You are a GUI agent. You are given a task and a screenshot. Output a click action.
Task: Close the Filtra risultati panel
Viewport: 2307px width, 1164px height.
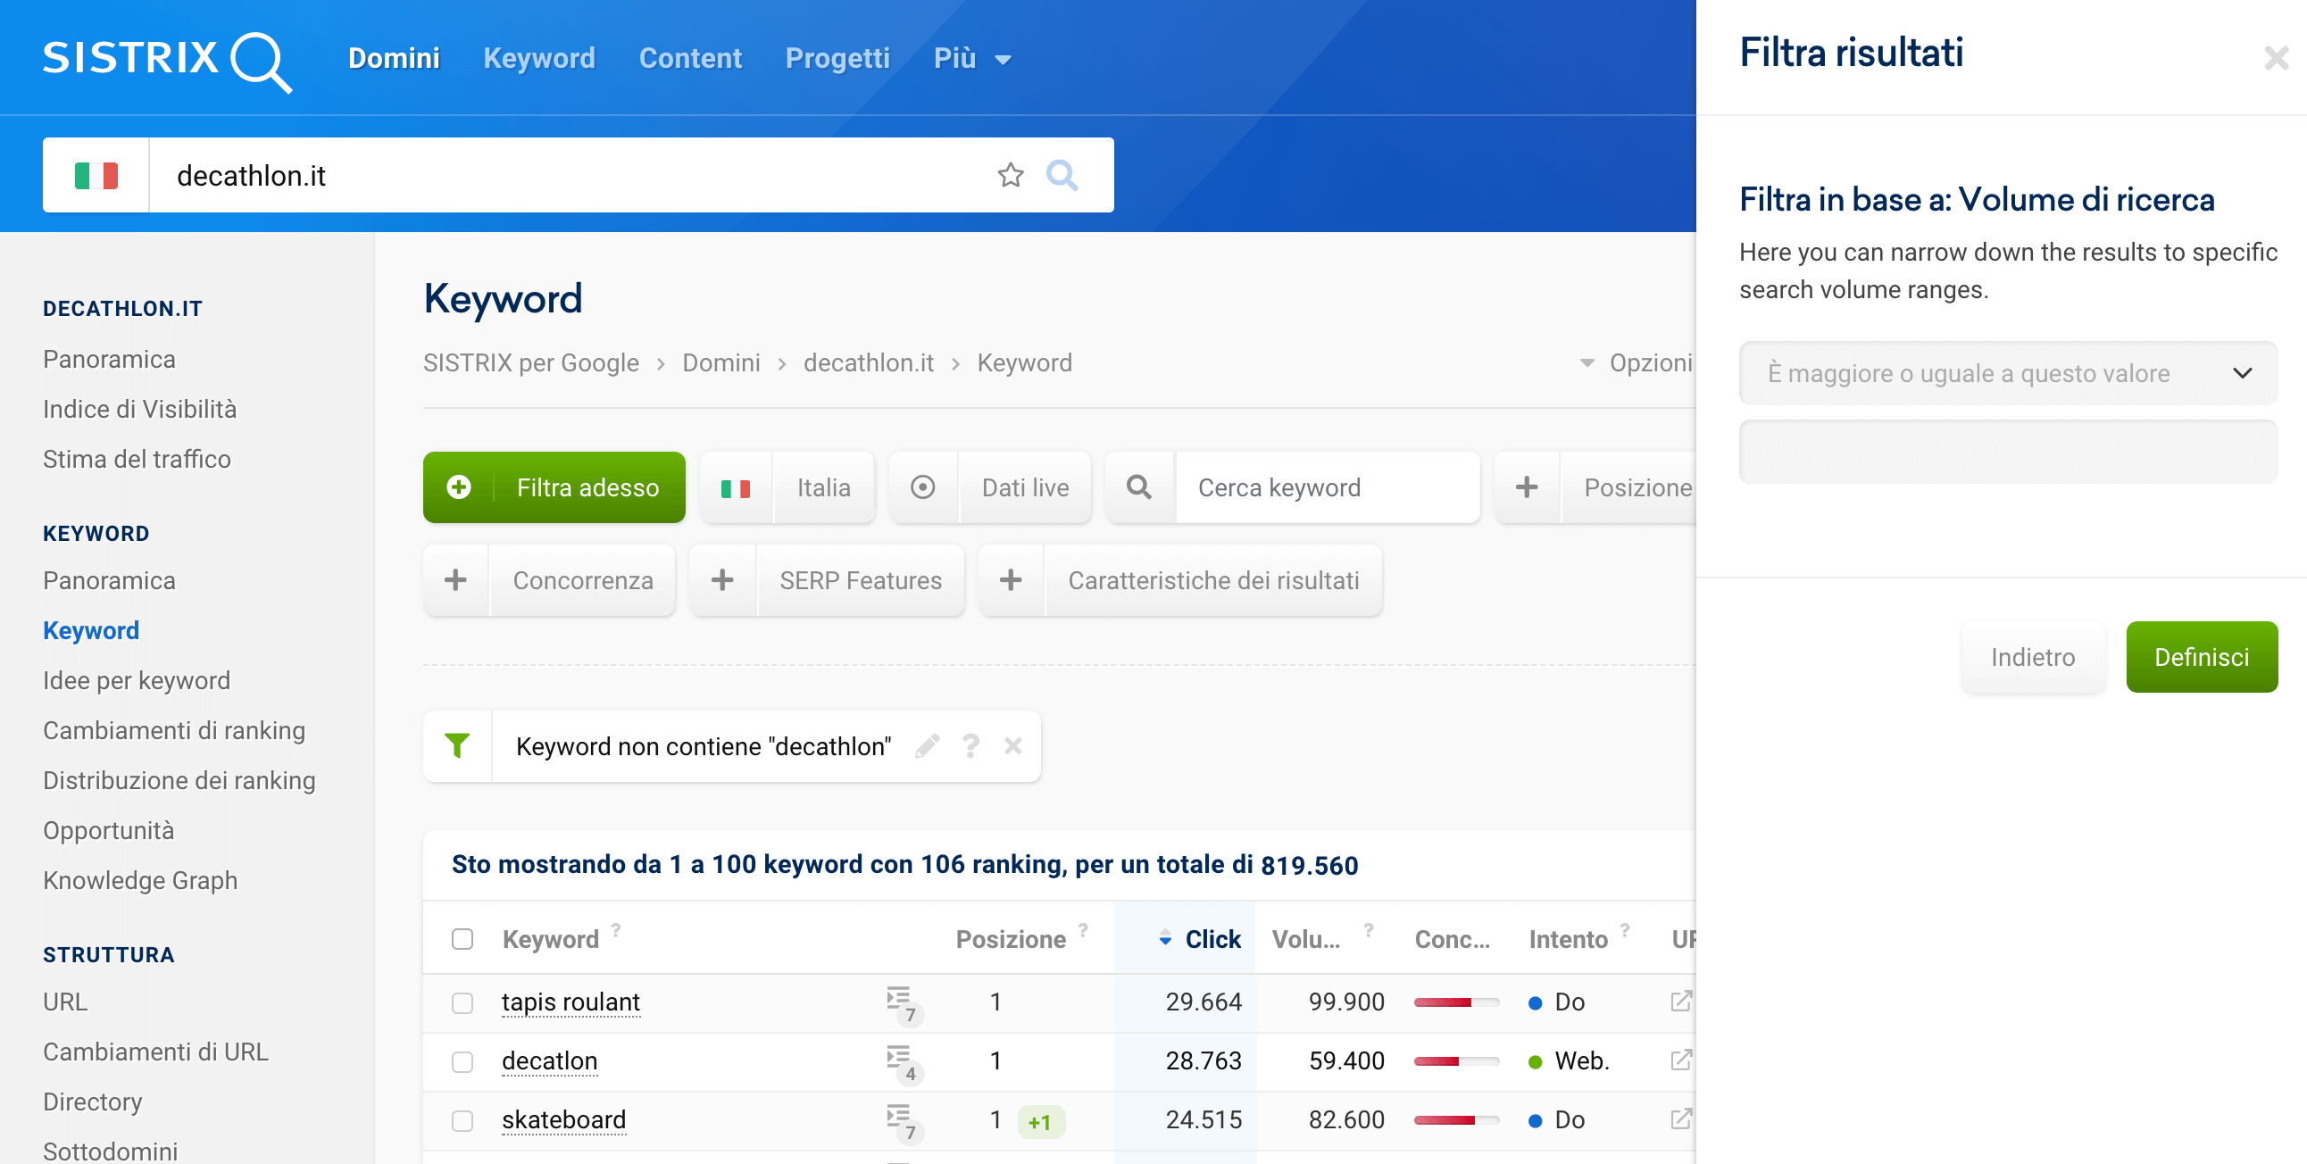coord(2276,58)
